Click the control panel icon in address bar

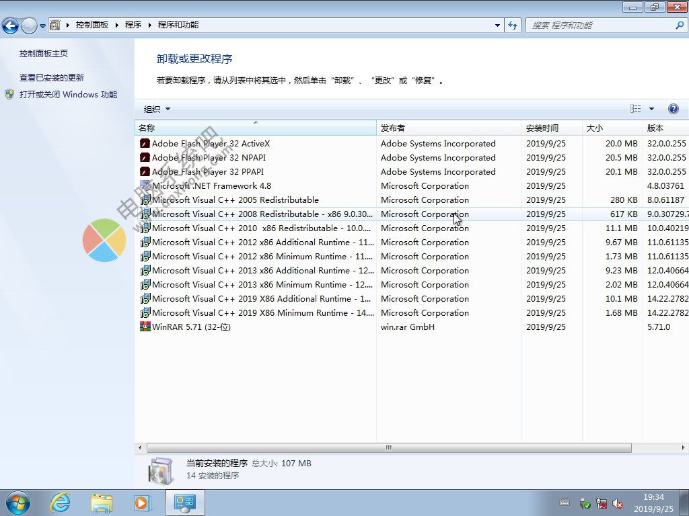(x=55, y=25)
